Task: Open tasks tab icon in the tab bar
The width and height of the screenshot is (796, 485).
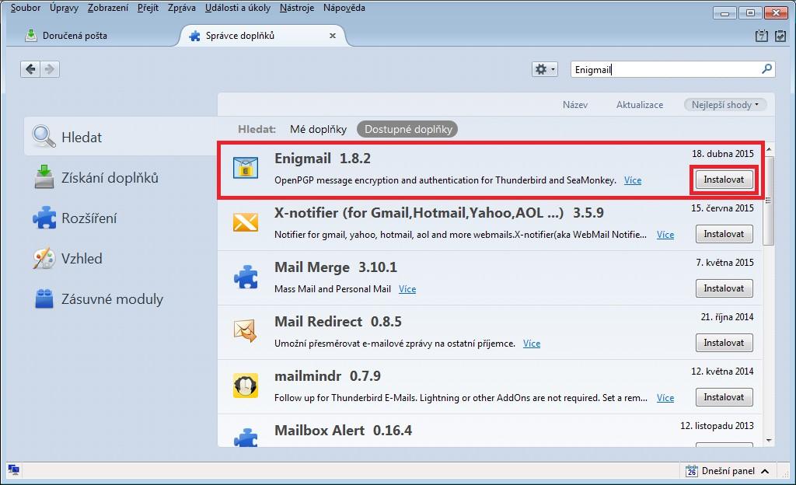Action: [780, 36]
